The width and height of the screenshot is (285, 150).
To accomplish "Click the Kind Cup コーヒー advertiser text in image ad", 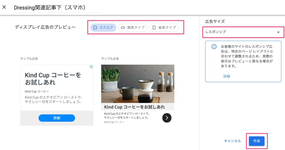I will tap(114, 122).
